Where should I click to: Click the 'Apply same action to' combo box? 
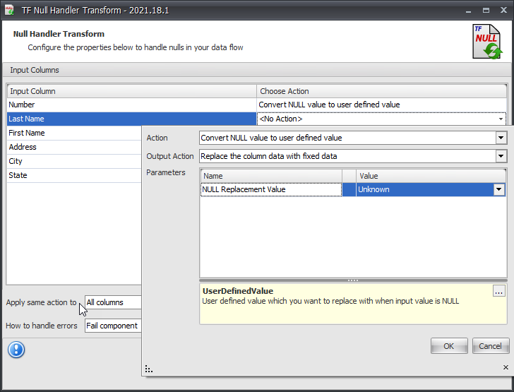(113, 302)
